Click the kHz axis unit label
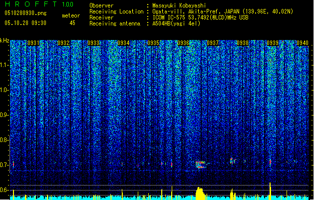This screenshot has height=200, width=314. click(4, 40)
